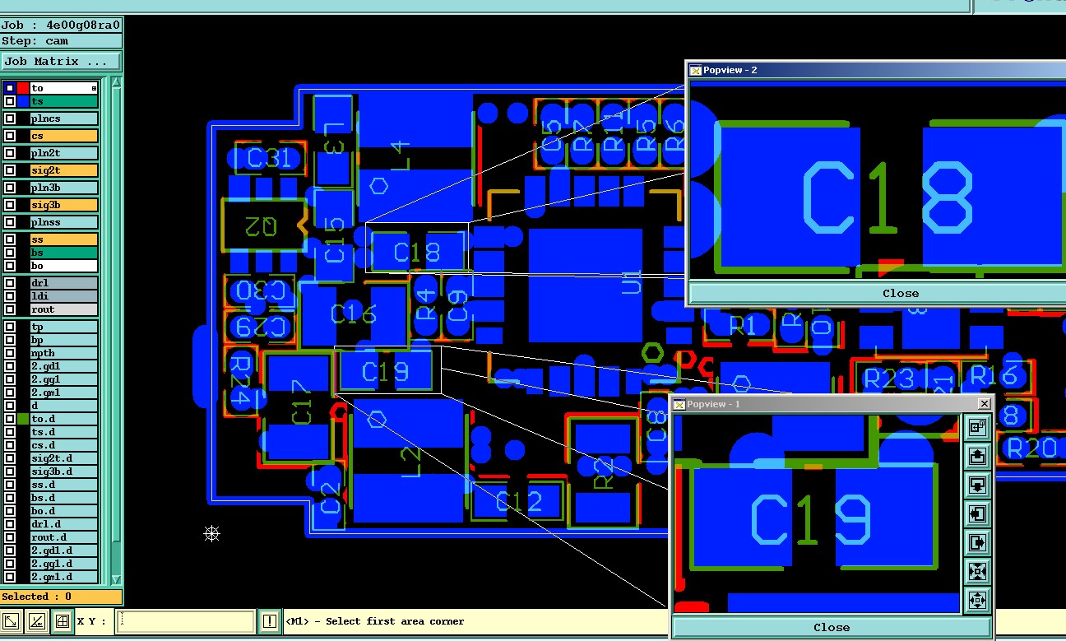
Task: Select the 'rout.d' layer name
Action: point(64,537)
